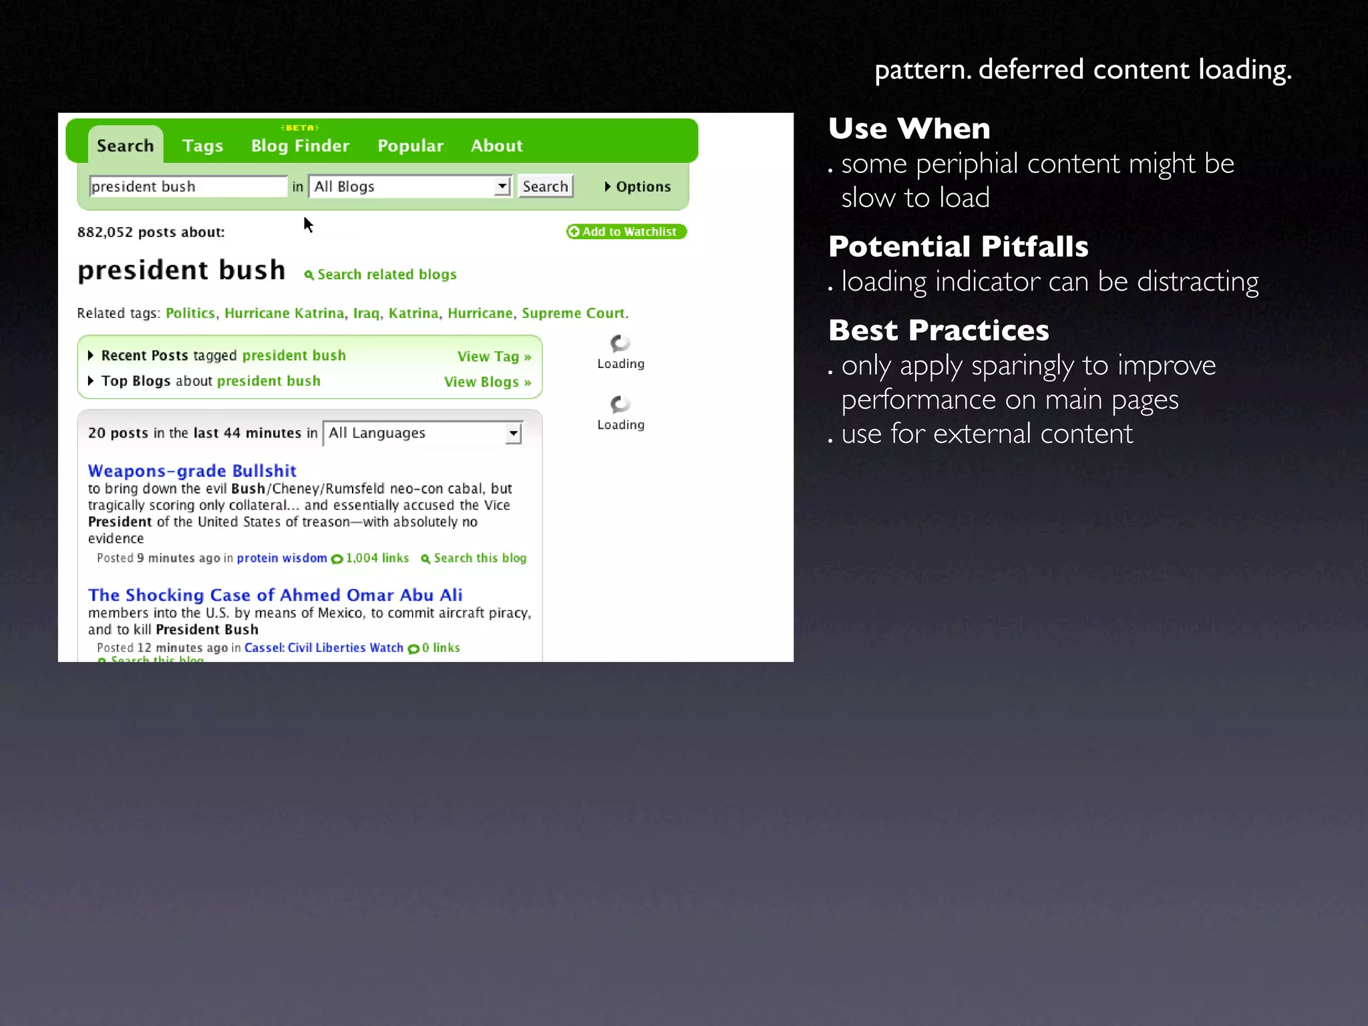Screen dimensions: 1368x1026
Task: Open Cassel: Civil Liberties Watch blog link
Action: coord(324,648)
